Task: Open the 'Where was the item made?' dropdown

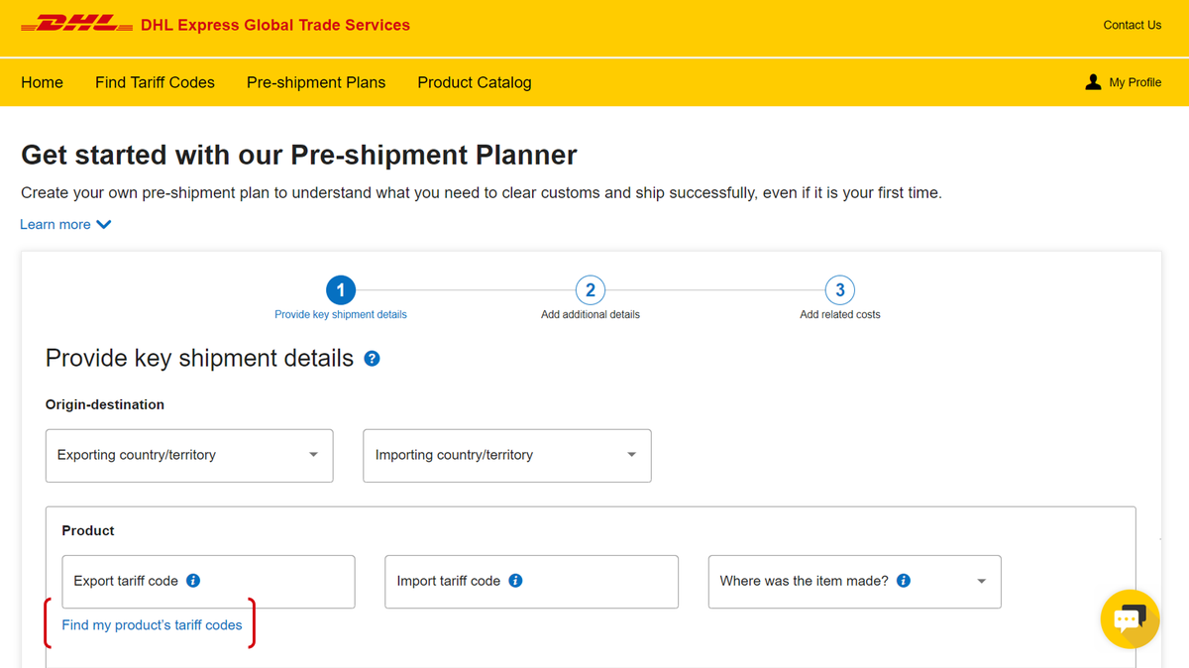Action: coord(981,581)
